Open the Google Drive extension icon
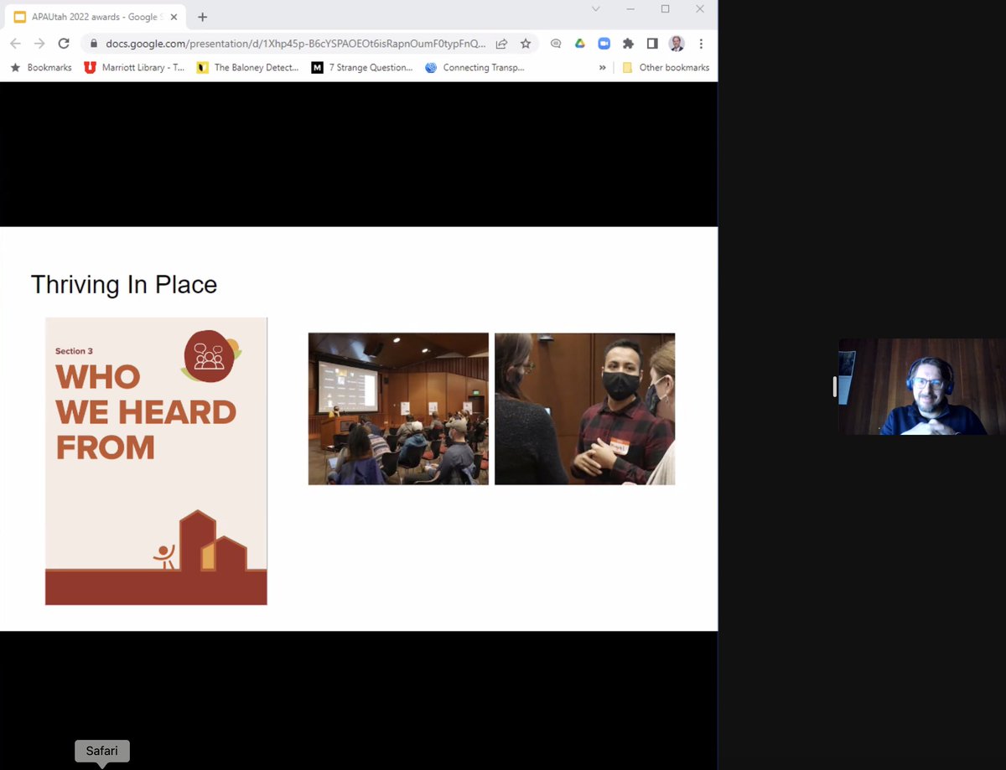The width and height of the screenshot is (1006, 770). pyautogui.click(x=579, y=43)
